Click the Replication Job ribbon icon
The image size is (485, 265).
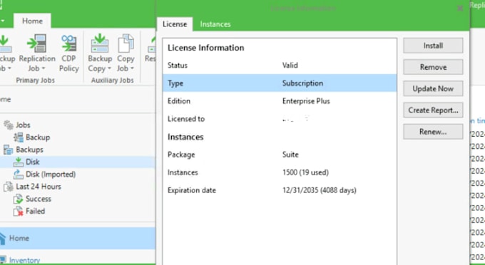pyautogui.click(x=37, y=43)
